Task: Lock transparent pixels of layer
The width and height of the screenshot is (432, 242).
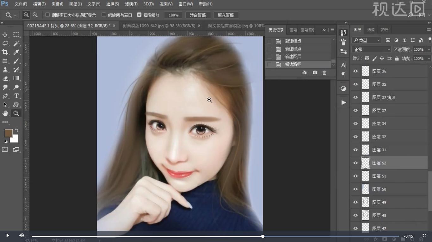Action: 367,59
